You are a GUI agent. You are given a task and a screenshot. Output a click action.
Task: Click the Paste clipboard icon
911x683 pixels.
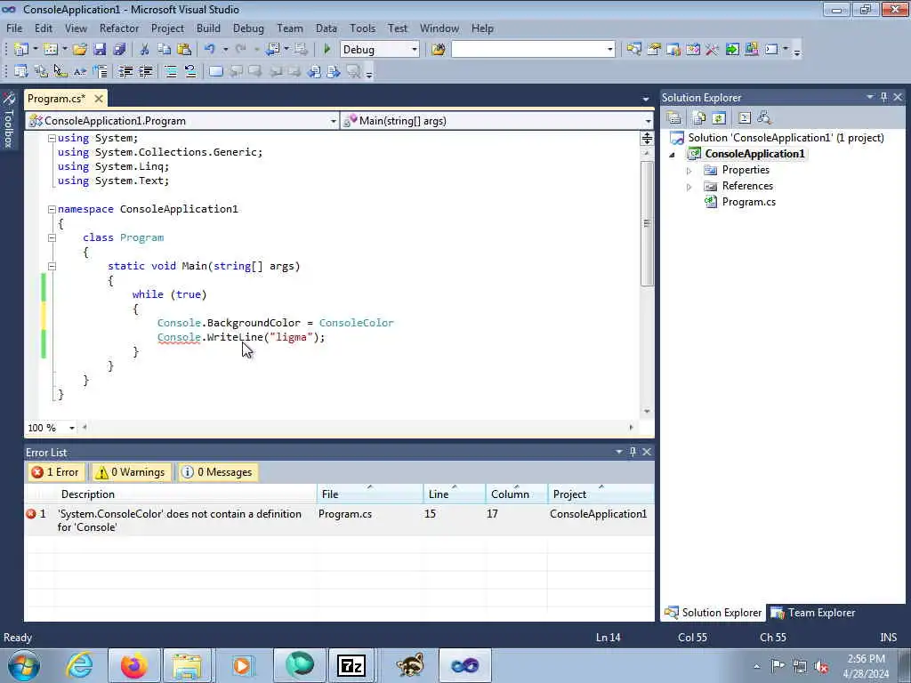coord(183,50)
